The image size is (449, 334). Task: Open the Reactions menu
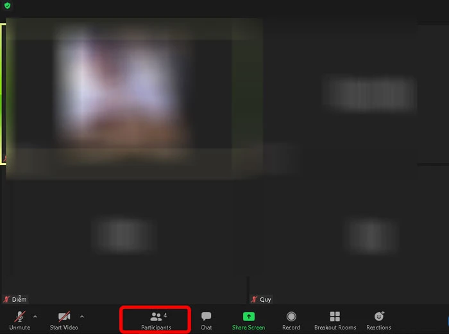coord(378,321)
